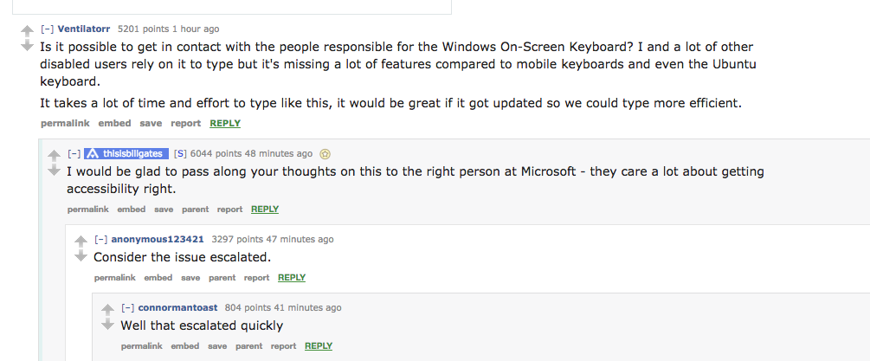Collapse Ventilatorr's comment thread
The height and width of the screenshot is (361, 870).
(x=47, y=29)
